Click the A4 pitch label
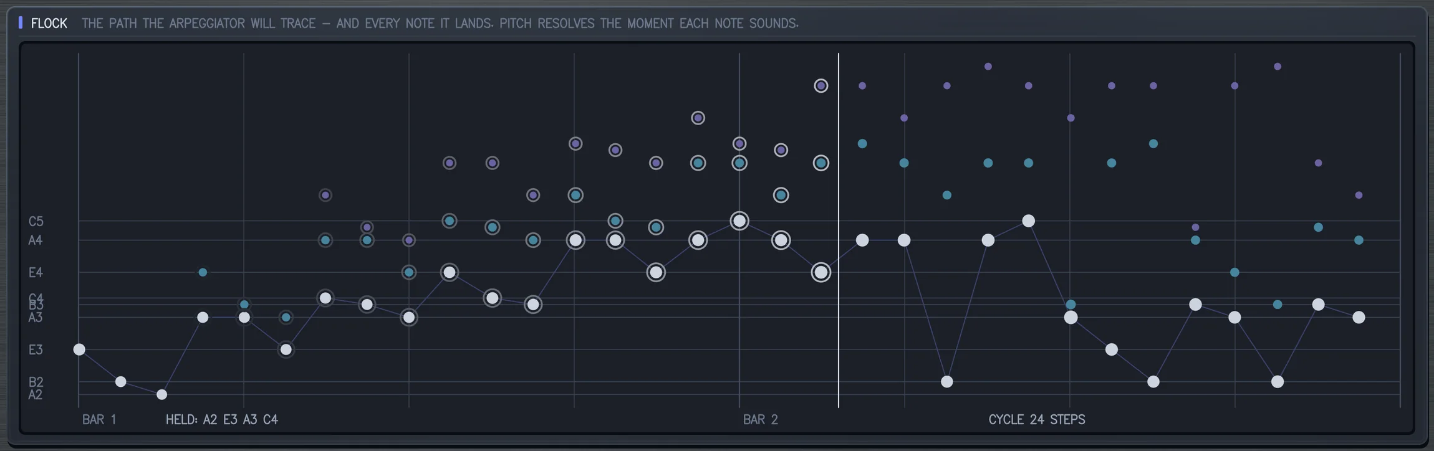Image resolution: width=1434 pixels, height=451 pixels. (36, 240)
